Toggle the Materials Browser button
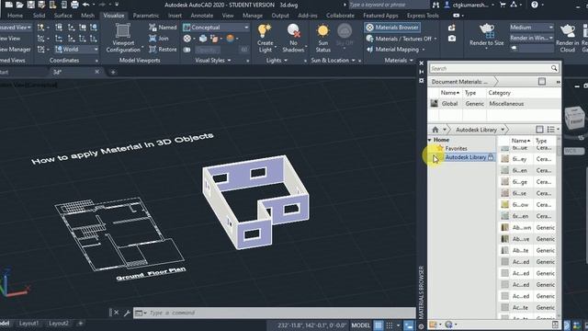This screenshot has height=331, width=588. [392, 28]
